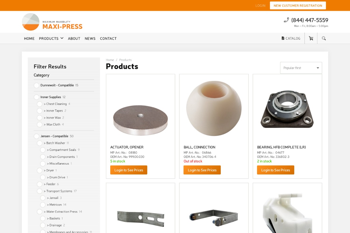Click Login to See Prices for Ball, Connection
The image size is (350, 233).
coord(202,170)
